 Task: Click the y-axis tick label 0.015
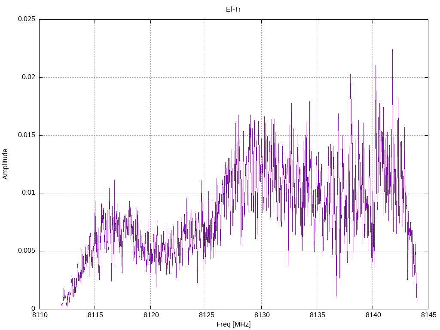27,135
